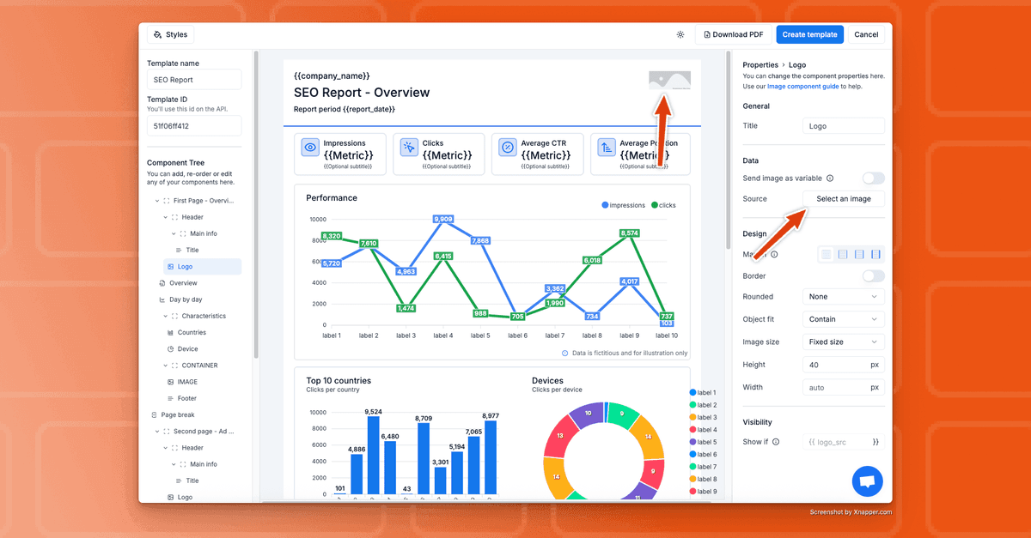Toggle the impressions series in chart legend
This screenshot has width=1031, height=538.
tap(623, 206)
